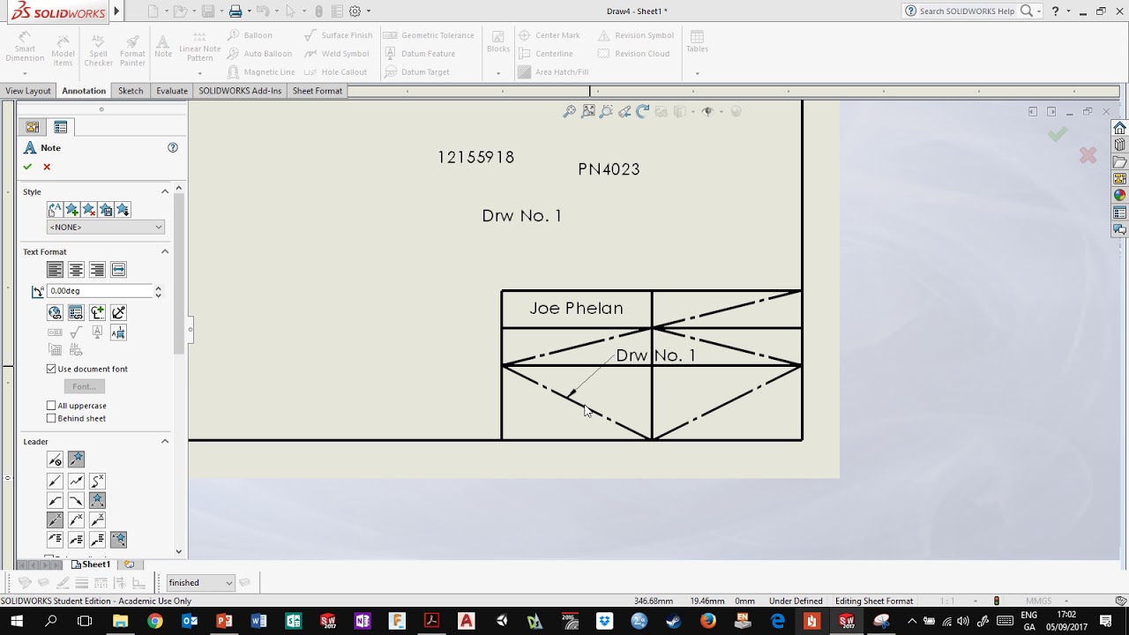The width and height of the screenshot is (1129, 635).
Task: Collapse the Text Format section
Action: (165, 251)
